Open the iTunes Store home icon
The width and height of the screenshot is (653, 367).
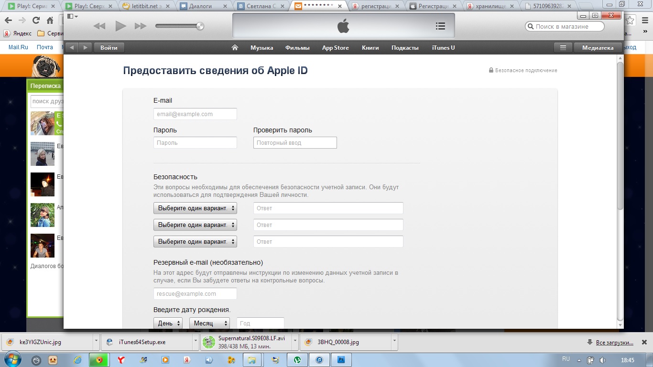pos(235,47)
